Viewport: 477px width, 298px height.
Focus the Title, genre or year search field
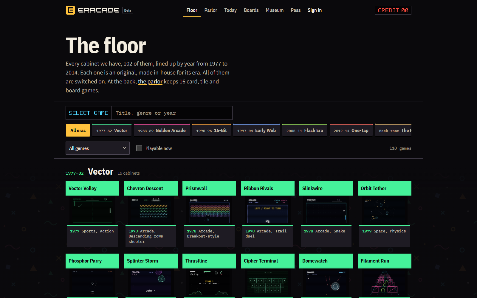(x=172, y=113)
